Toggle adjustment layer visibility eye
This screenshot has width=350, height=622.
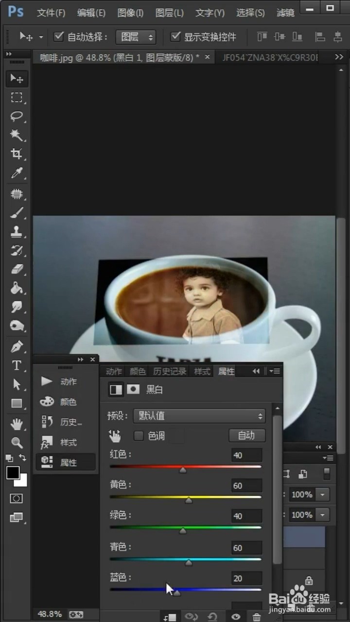[x=236, y=617]
